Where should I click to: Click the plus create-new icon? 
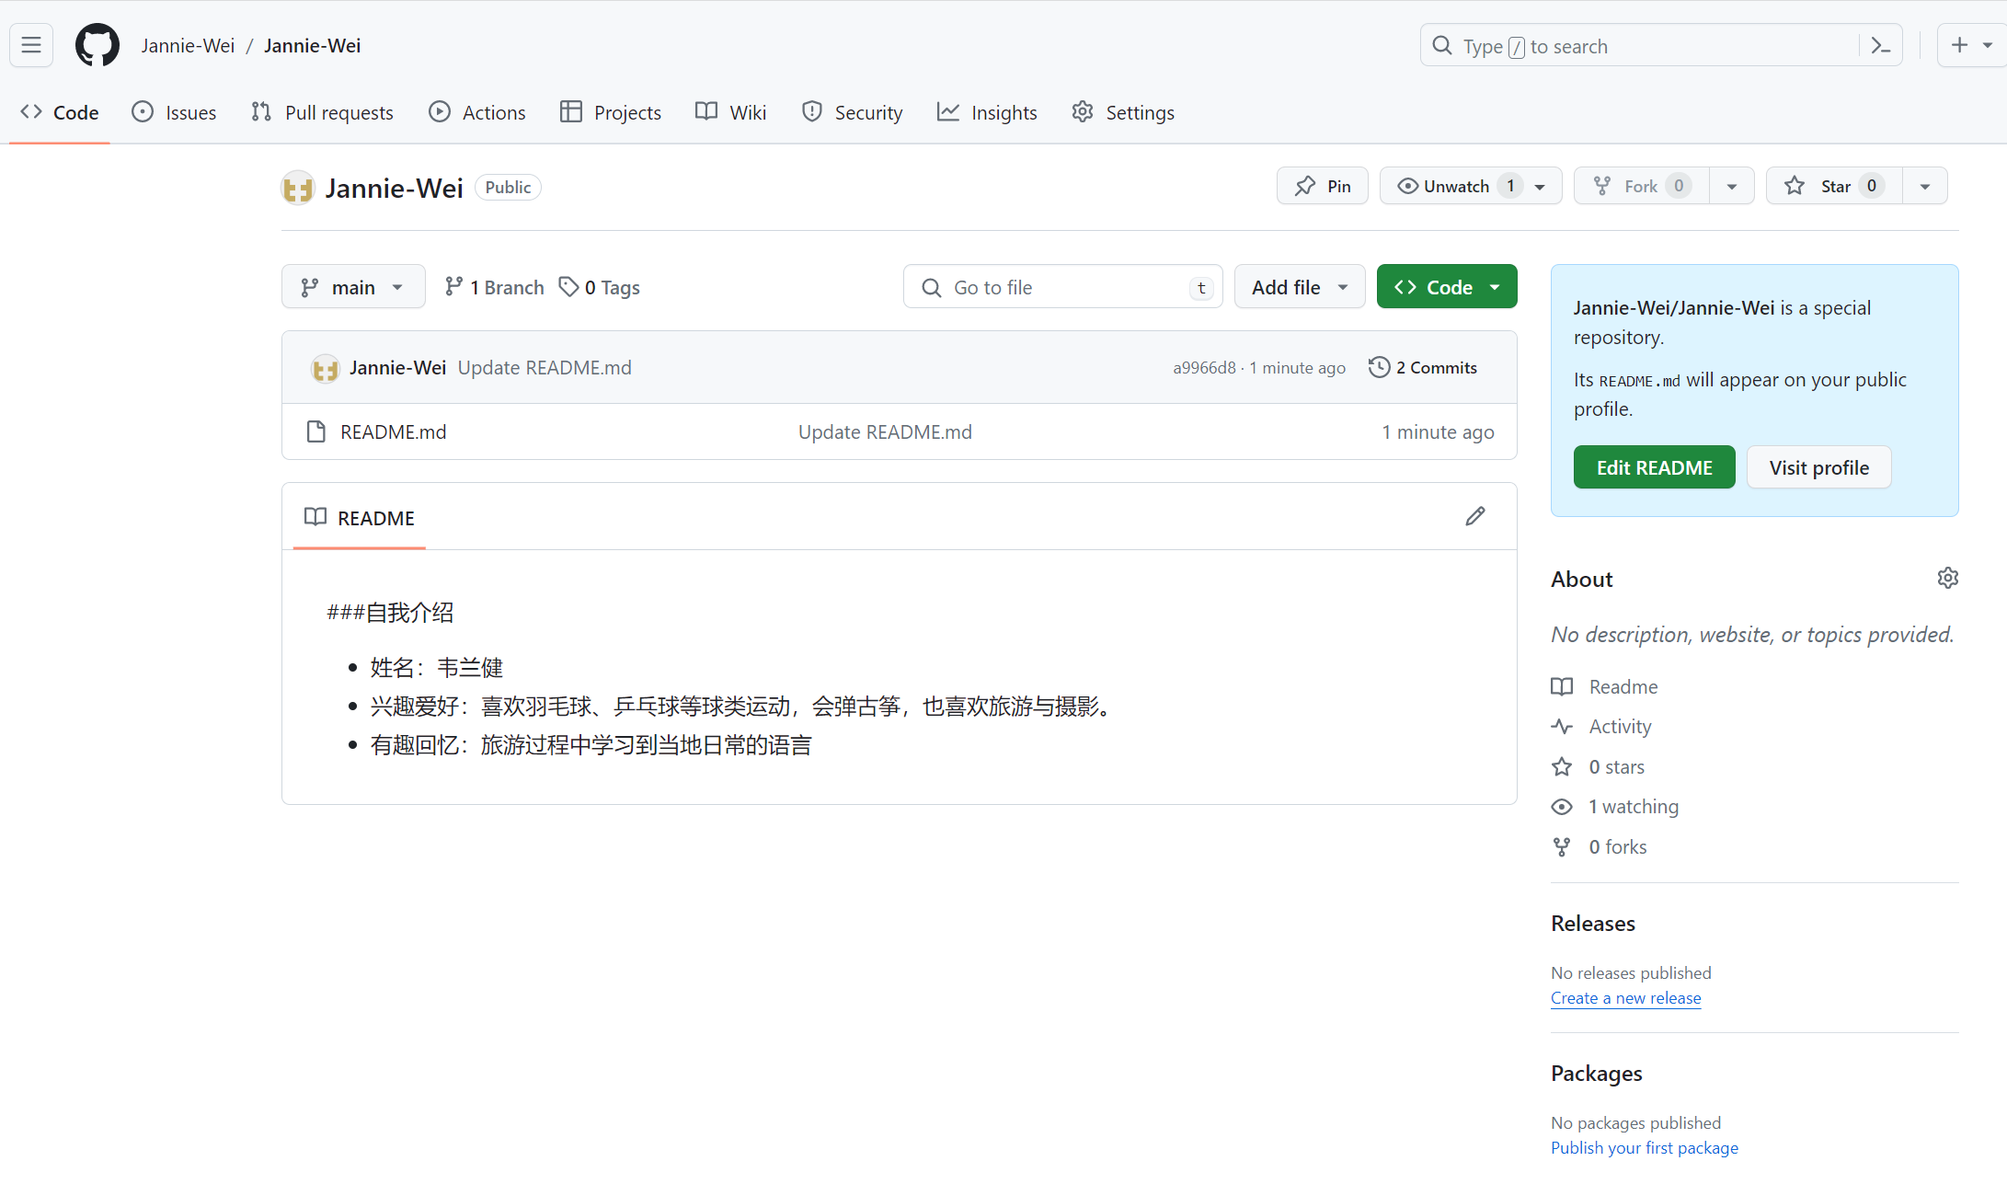click(x=1959, y=45)
